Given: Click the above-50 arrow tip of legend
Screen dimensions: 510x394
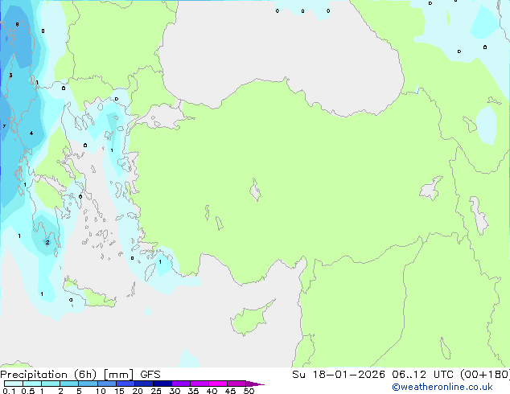Looking at the screenshot, I should click(255, 384).
